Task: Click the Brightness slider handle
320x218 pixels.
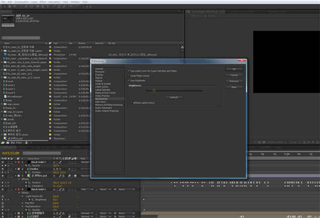Action: (x=154, y=91)
